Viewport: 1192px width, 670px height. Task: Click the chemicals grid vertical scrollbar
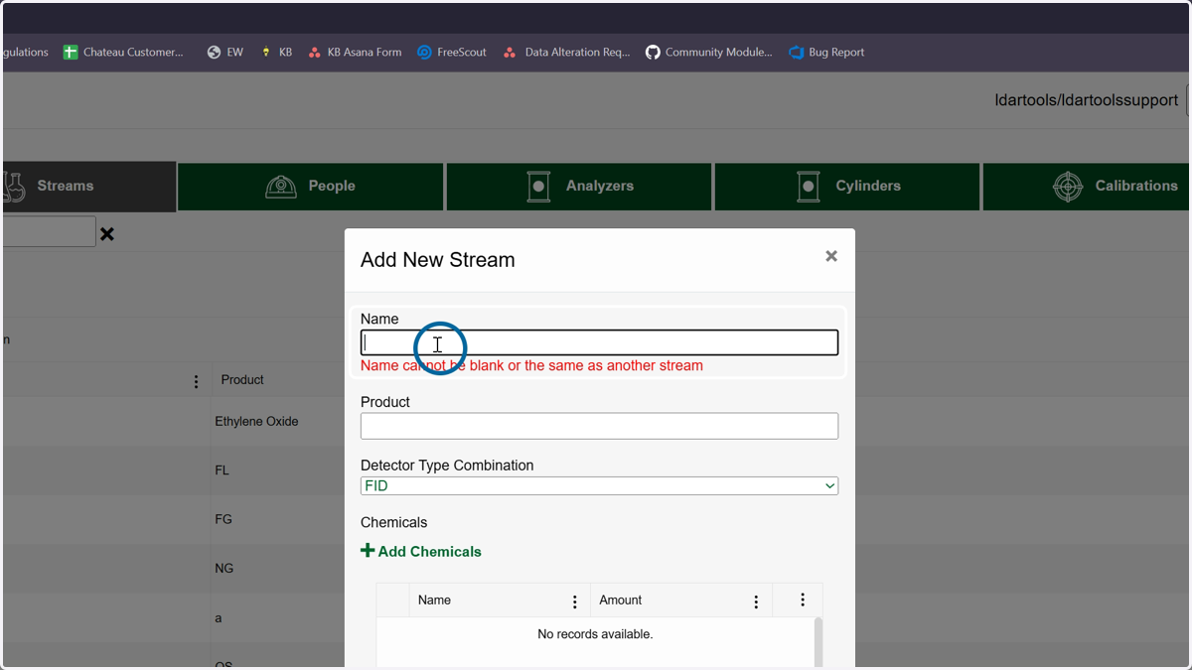tap(819, 642)
